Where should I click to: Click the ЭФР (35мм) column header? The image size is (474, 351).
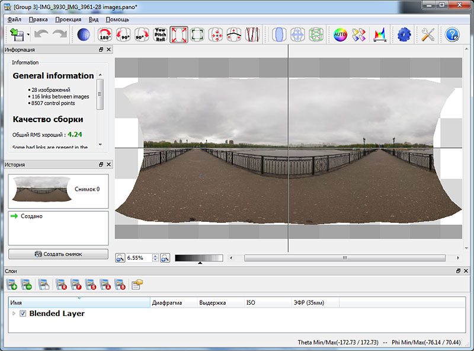click(x=315, y=302)
